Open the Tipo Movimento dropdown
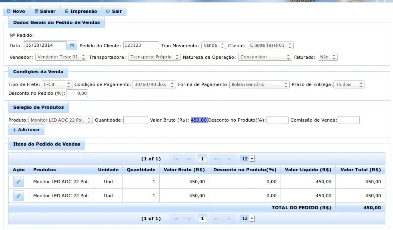Viewport: 393px width, 230px height. tap(214, 45)
